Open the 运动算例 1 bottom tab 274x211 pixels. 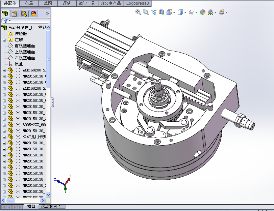click(x=52, y=206)
